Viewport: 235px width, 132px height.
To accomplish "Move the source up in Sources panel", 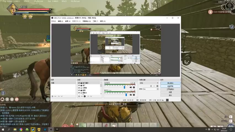I will coord(88,96).
